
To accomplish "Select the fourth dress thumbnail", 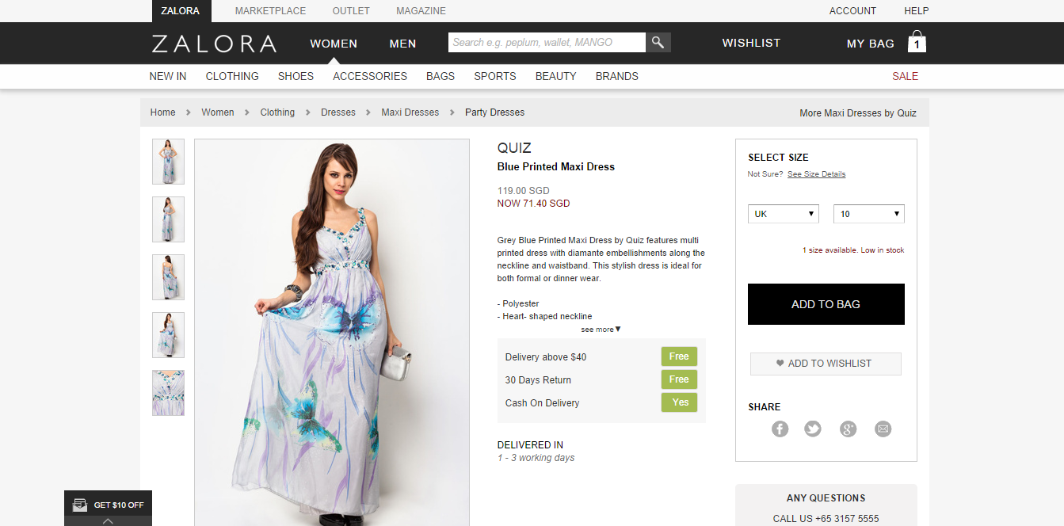I will (168, 335).
